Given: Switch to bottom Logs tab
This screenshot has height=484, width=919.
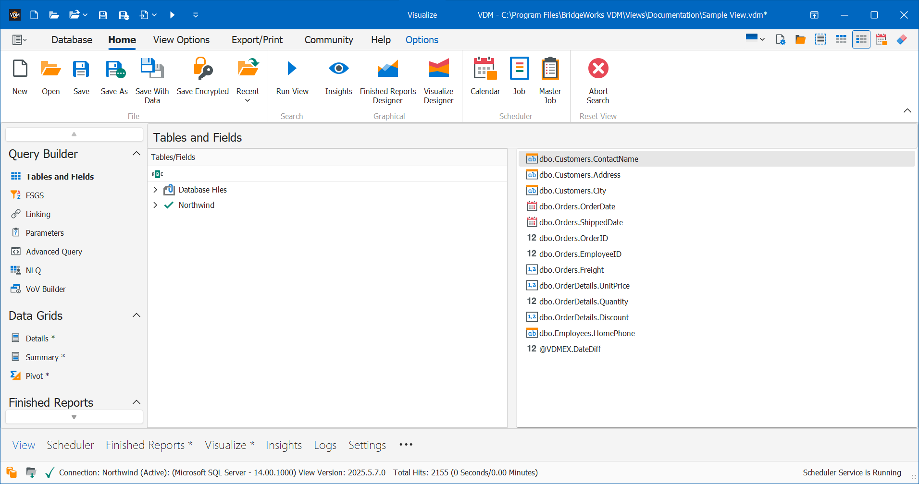Looking at the screenshot, I should tap(325, 445).
